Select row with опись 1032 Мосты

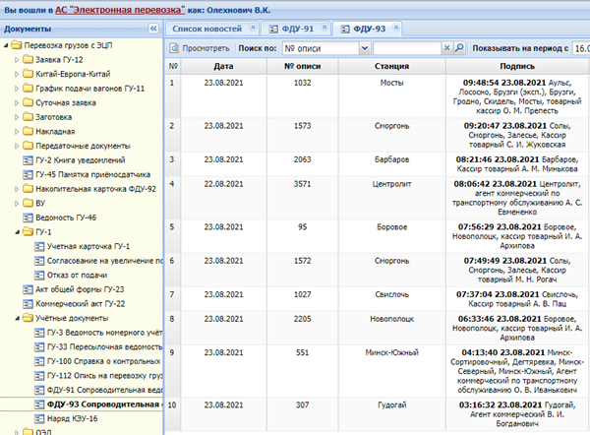377,96
